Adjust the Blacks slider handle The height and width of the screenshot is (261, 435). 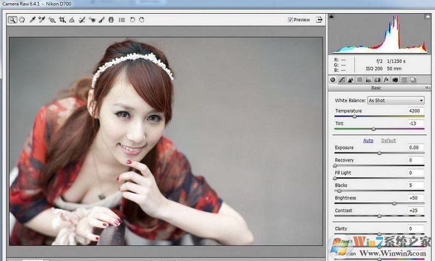click(x=339, y=190)
